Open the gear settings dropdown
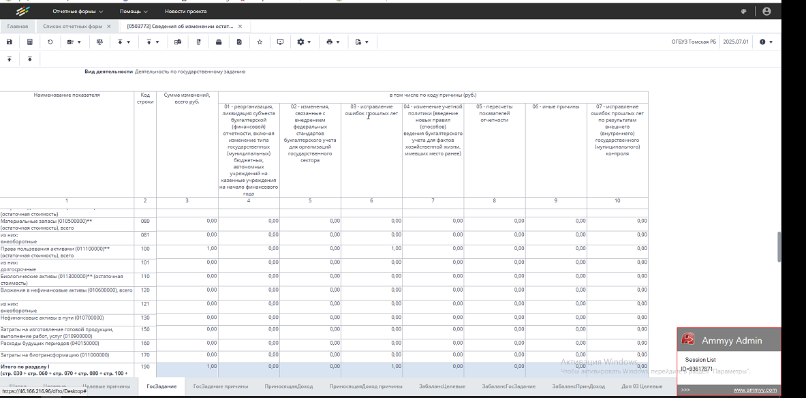Screen dimensions: 806x398 (x=304, y=42)
